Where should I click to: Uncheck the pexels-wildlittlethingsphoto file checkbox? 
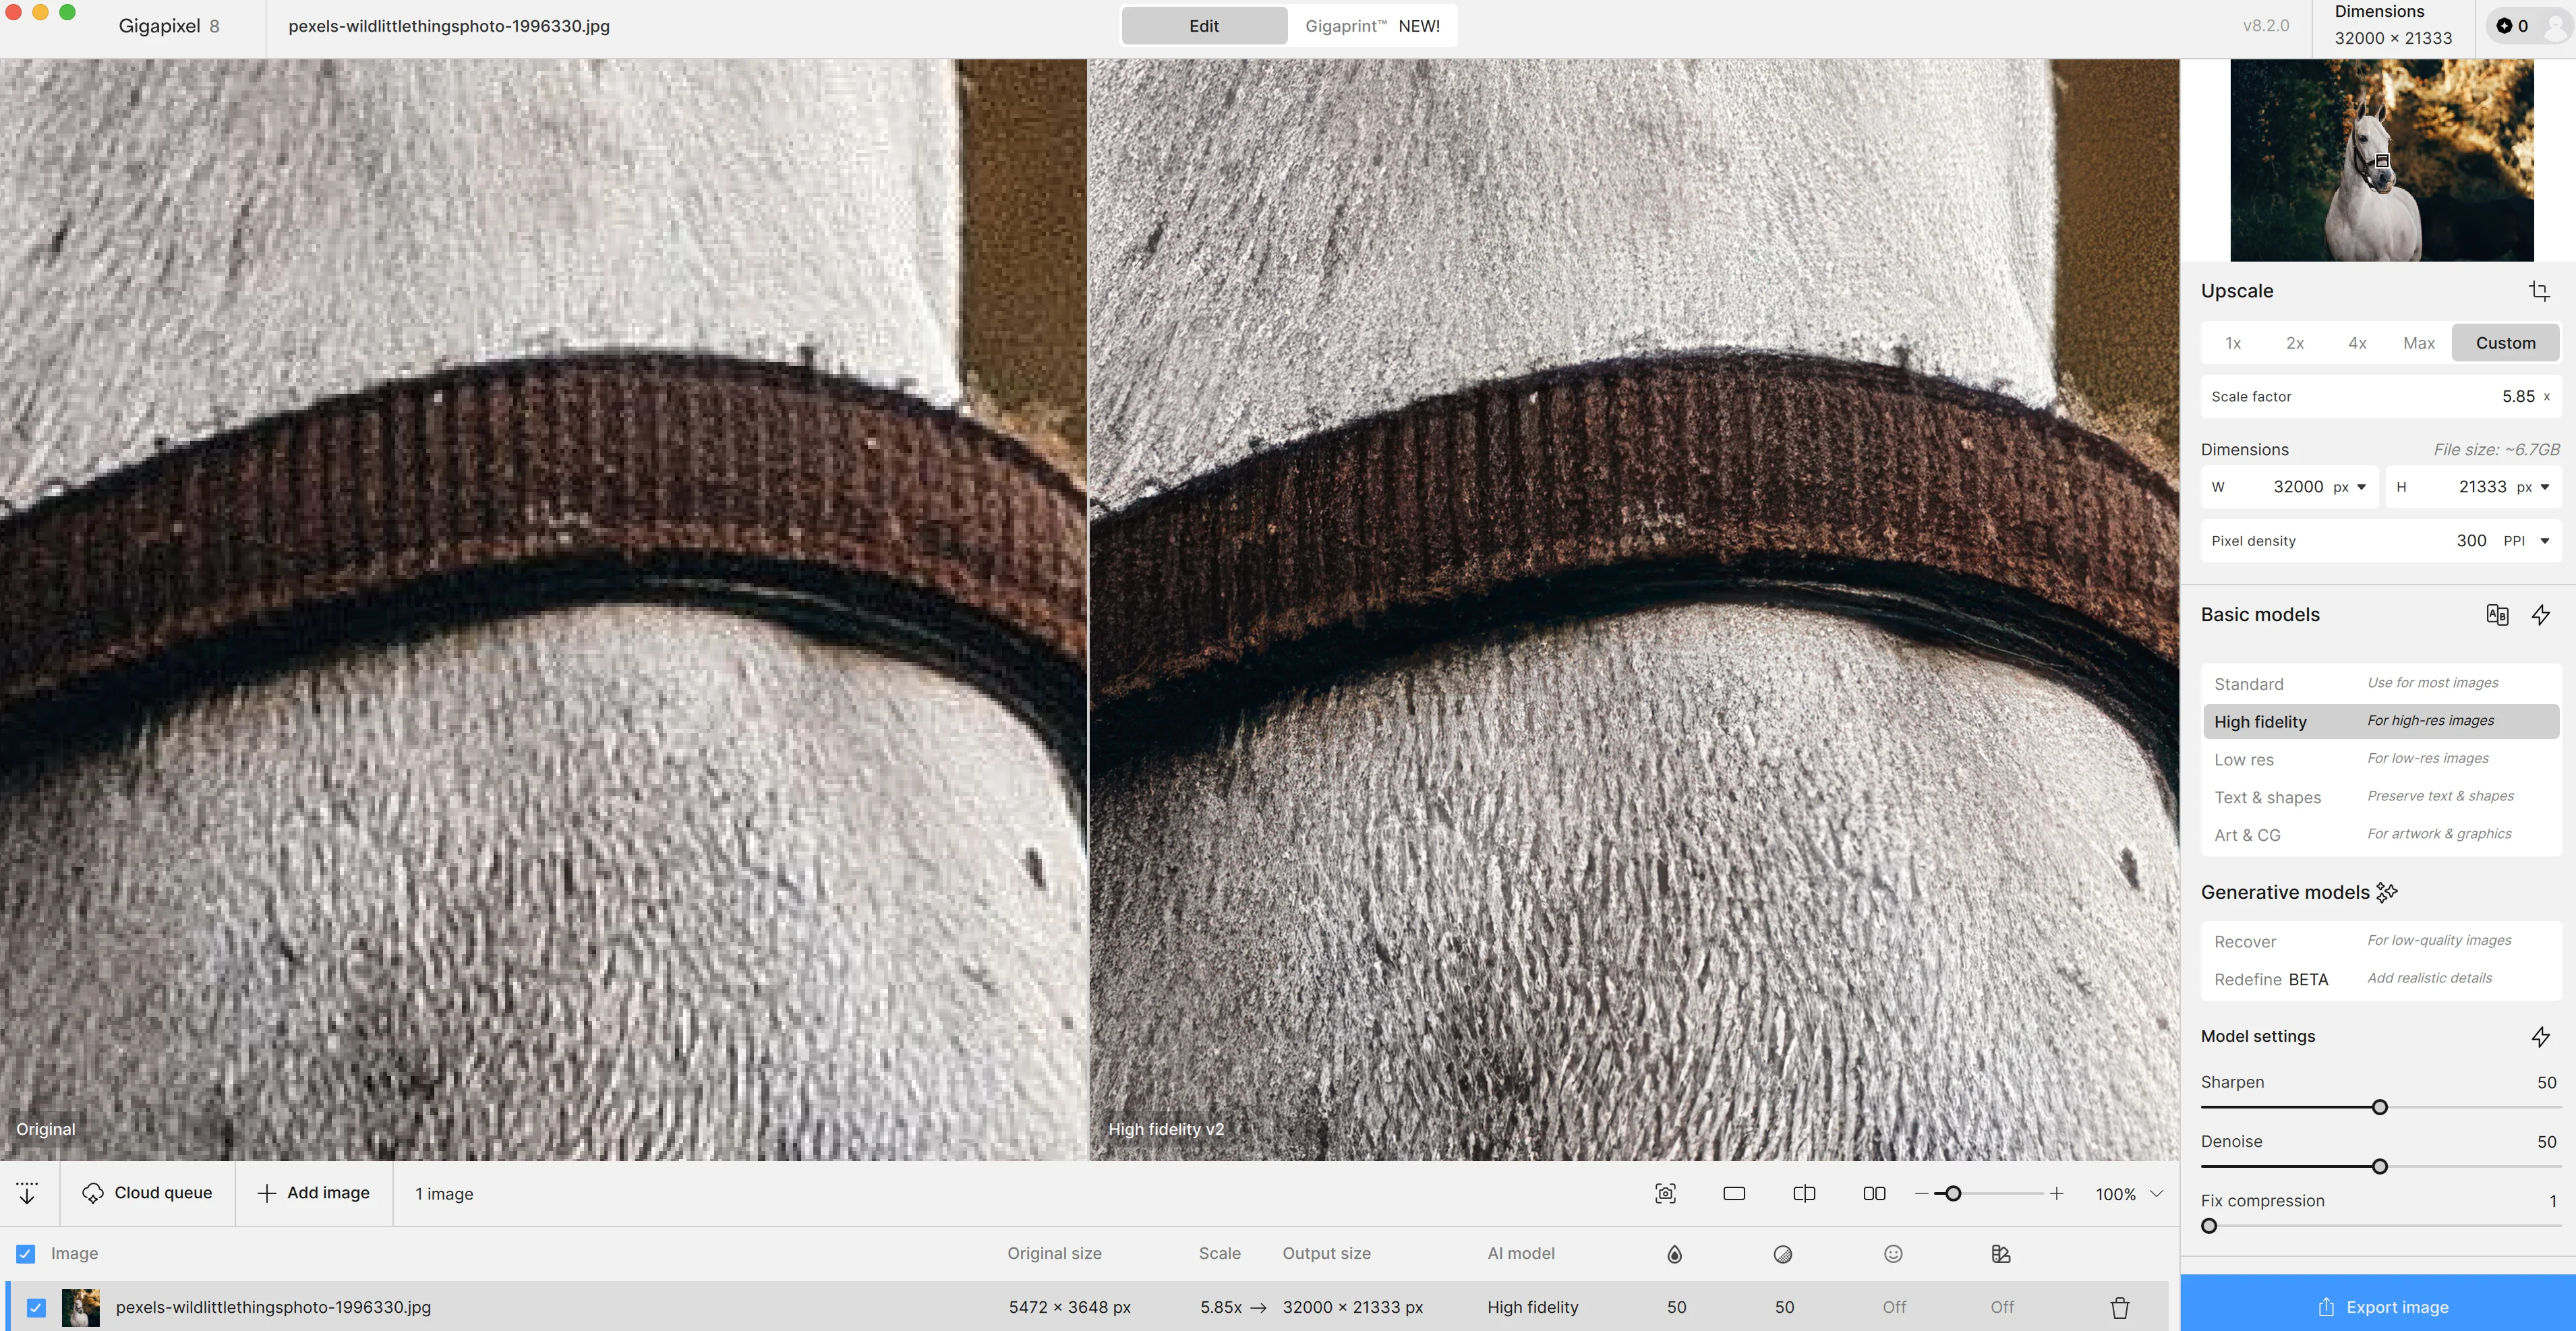[36, 1307]
